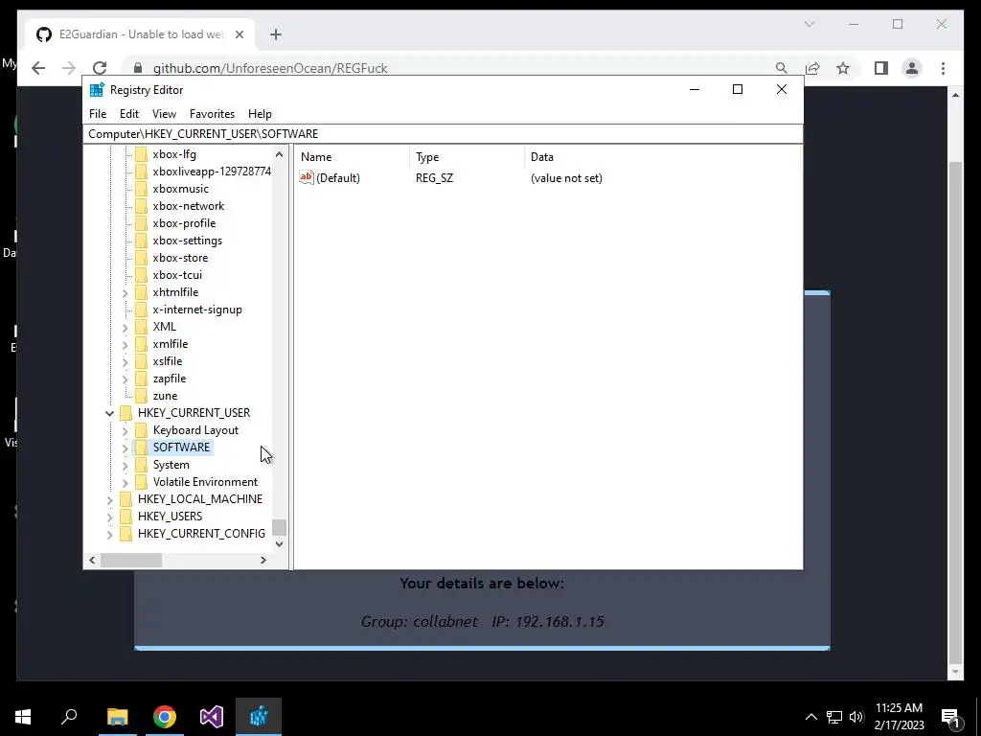Image resolution: width=981 pixels, height=736 pixels.
Task: Click the tree scroll down arrow
Action: click(x=279, y=544)
